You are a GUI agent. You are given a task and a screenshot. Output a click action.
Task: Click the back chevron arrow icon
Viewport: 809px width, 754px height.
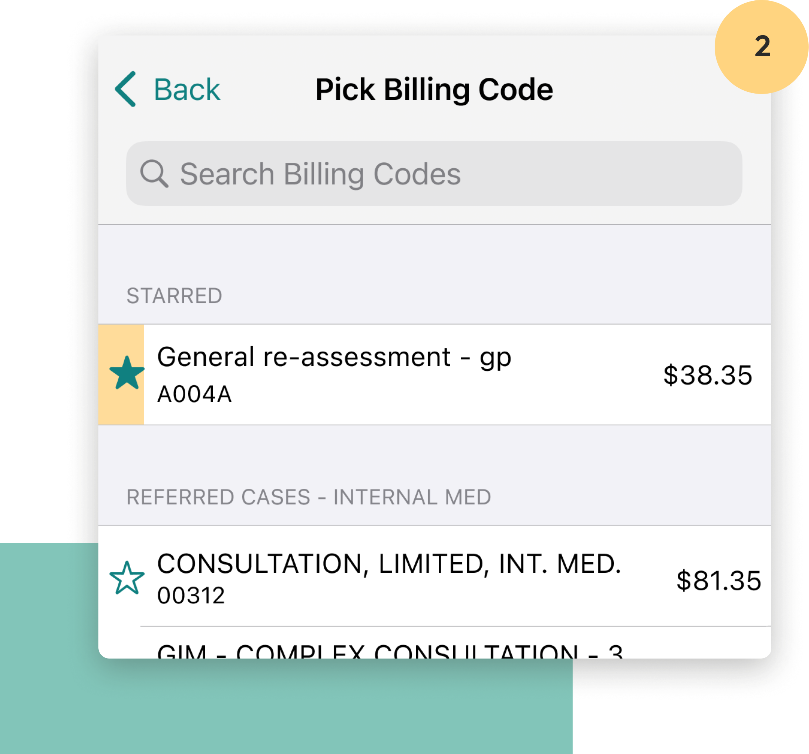125,89
